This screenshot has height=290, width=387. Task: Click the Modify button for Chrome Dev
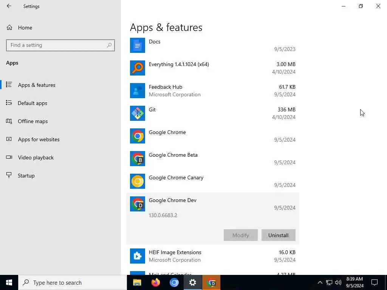point(241,235)
